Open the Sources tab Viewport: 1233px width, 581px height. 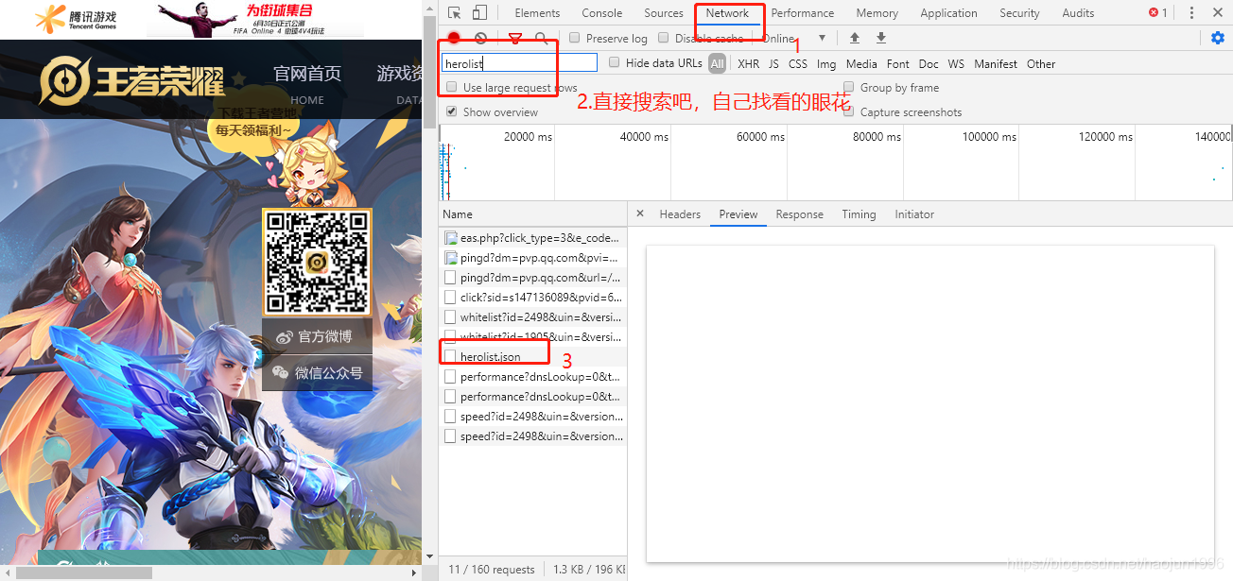[x=664, y=13]
